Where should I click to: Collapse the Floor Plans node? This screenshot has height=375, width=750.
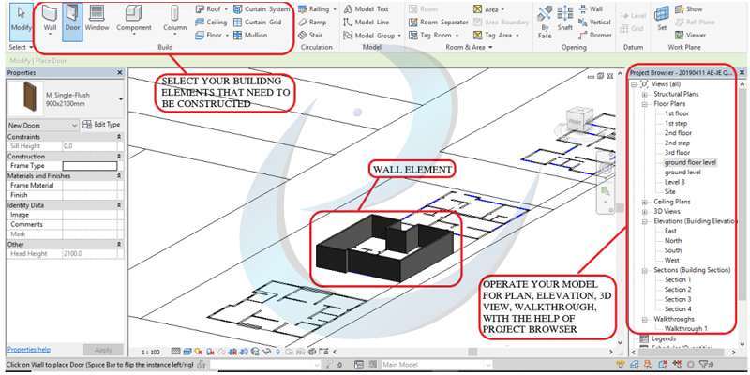[x=645, y=104]
